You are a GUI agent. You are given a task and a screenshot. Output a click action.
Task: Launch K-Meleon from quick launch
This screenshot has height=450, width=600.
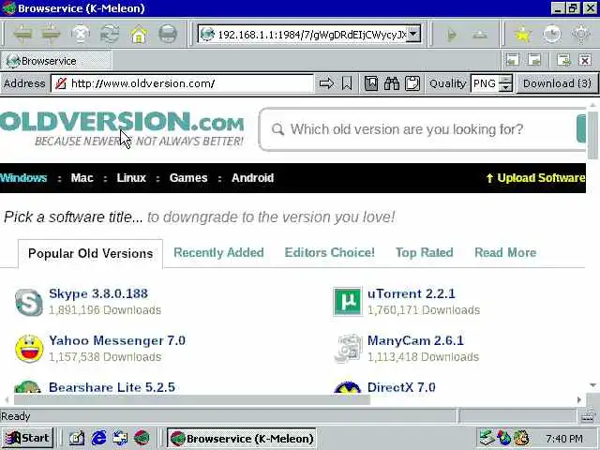click(x=142, y=438)
